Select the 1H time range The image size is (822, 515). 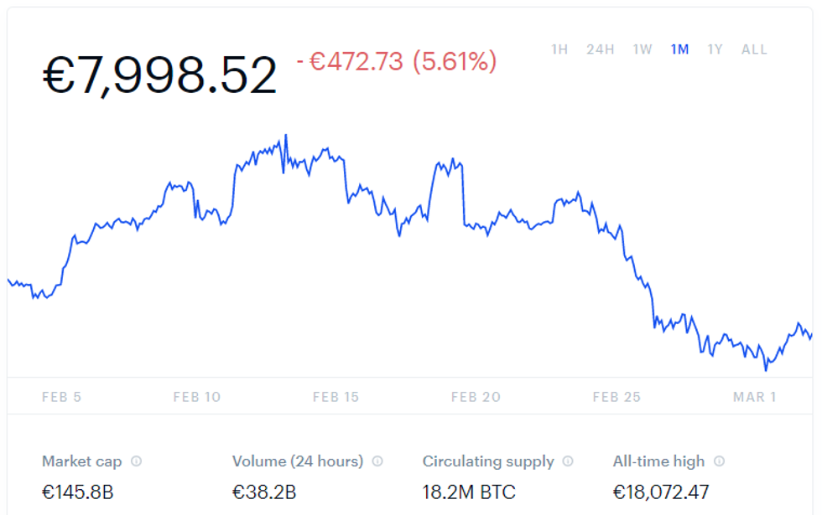coord(559,49)
